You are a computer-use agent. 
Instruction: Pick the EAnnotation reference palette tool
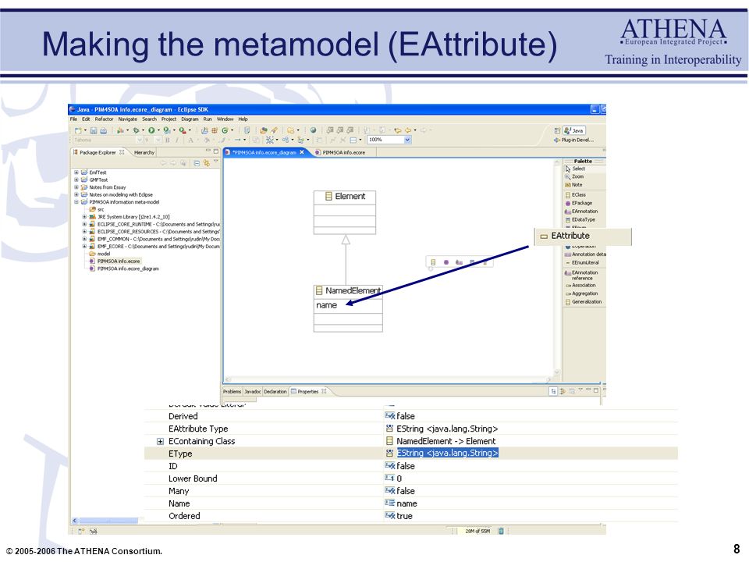click(582, 276)
